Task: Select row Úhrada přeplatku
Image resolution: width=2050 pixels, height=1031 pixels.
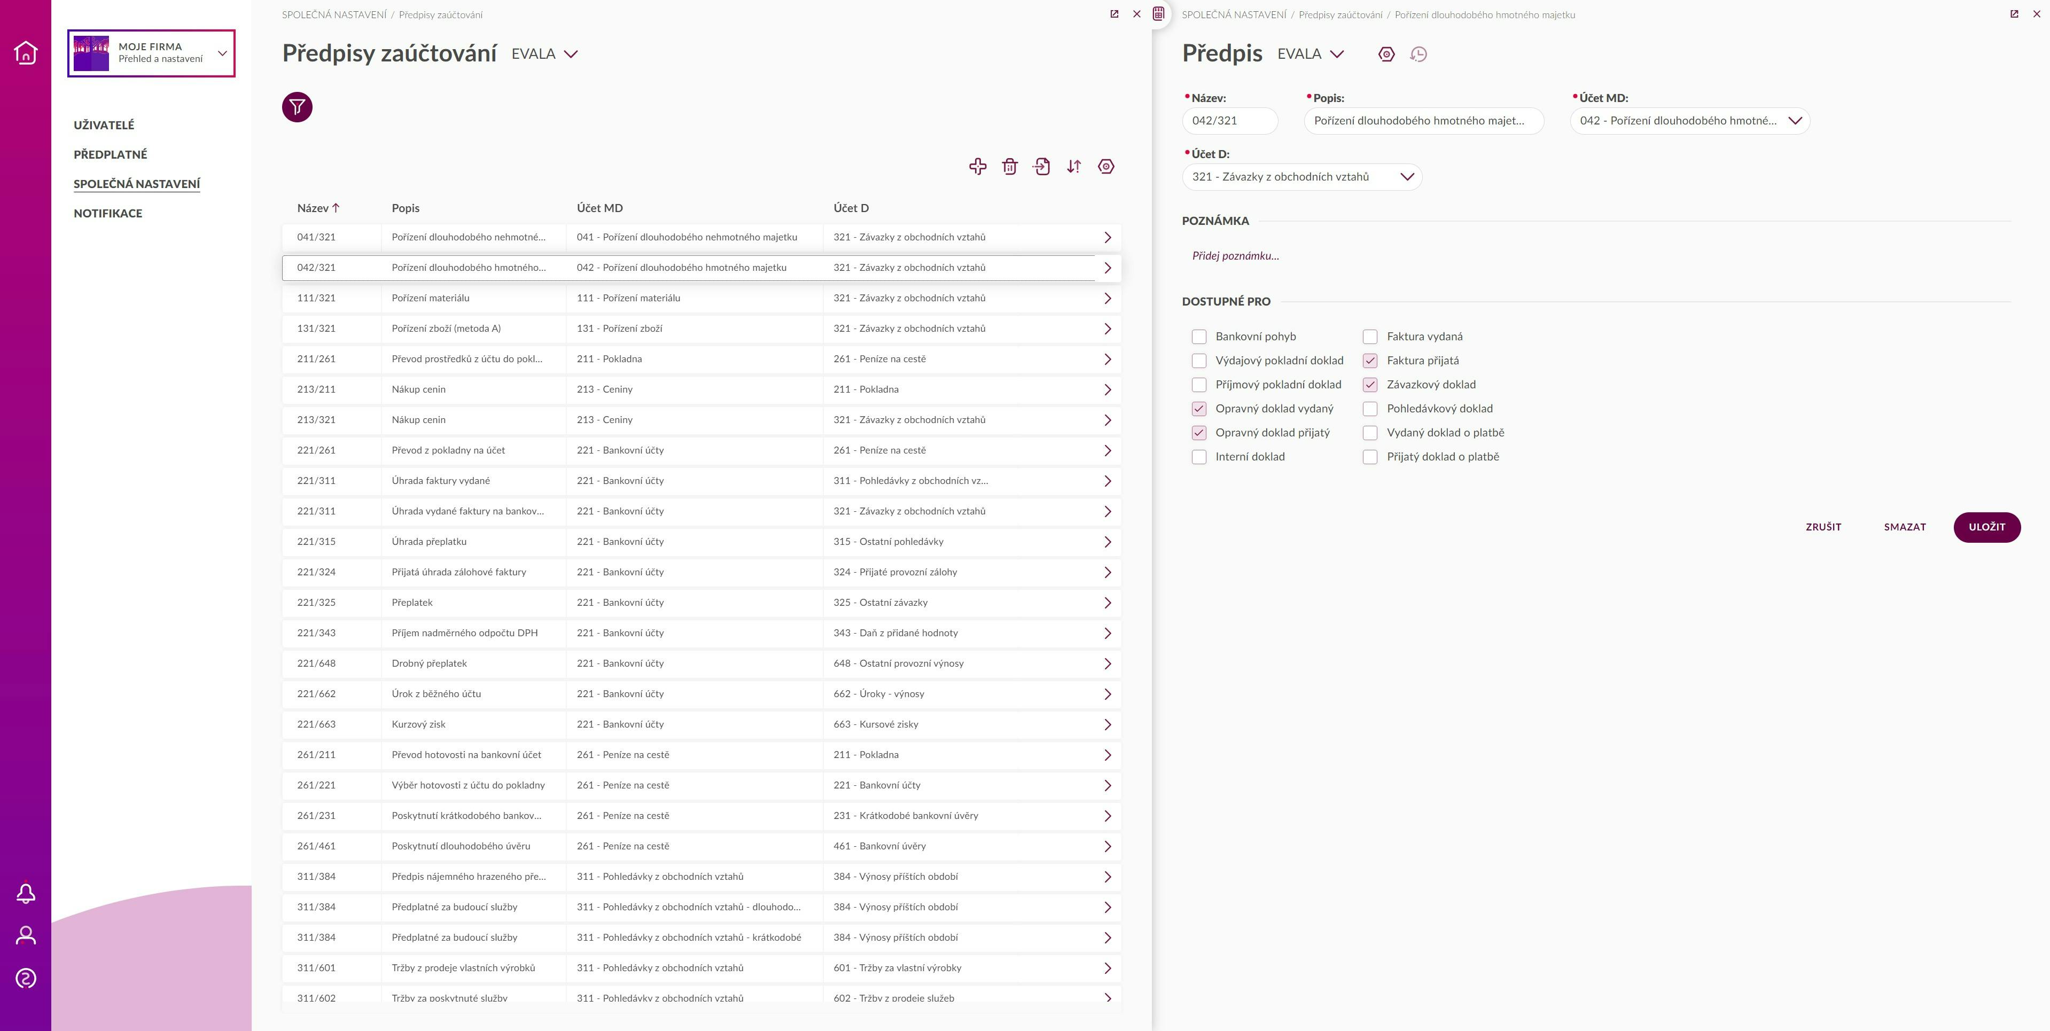Action: click(701, 542)
